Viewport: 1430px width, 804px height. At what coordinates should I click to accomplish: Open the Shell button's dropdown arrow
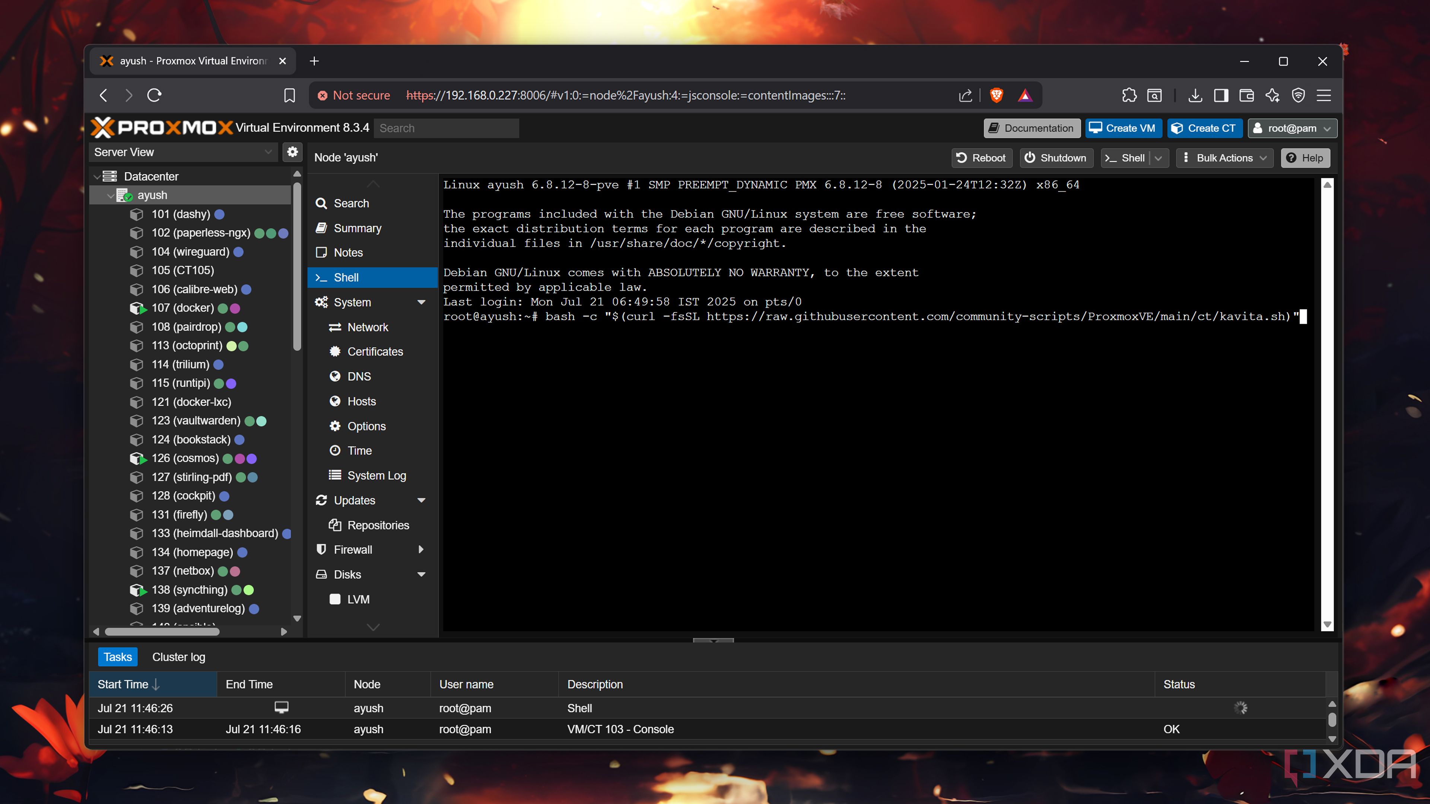pyautogui.click(x=1159, y=158)
